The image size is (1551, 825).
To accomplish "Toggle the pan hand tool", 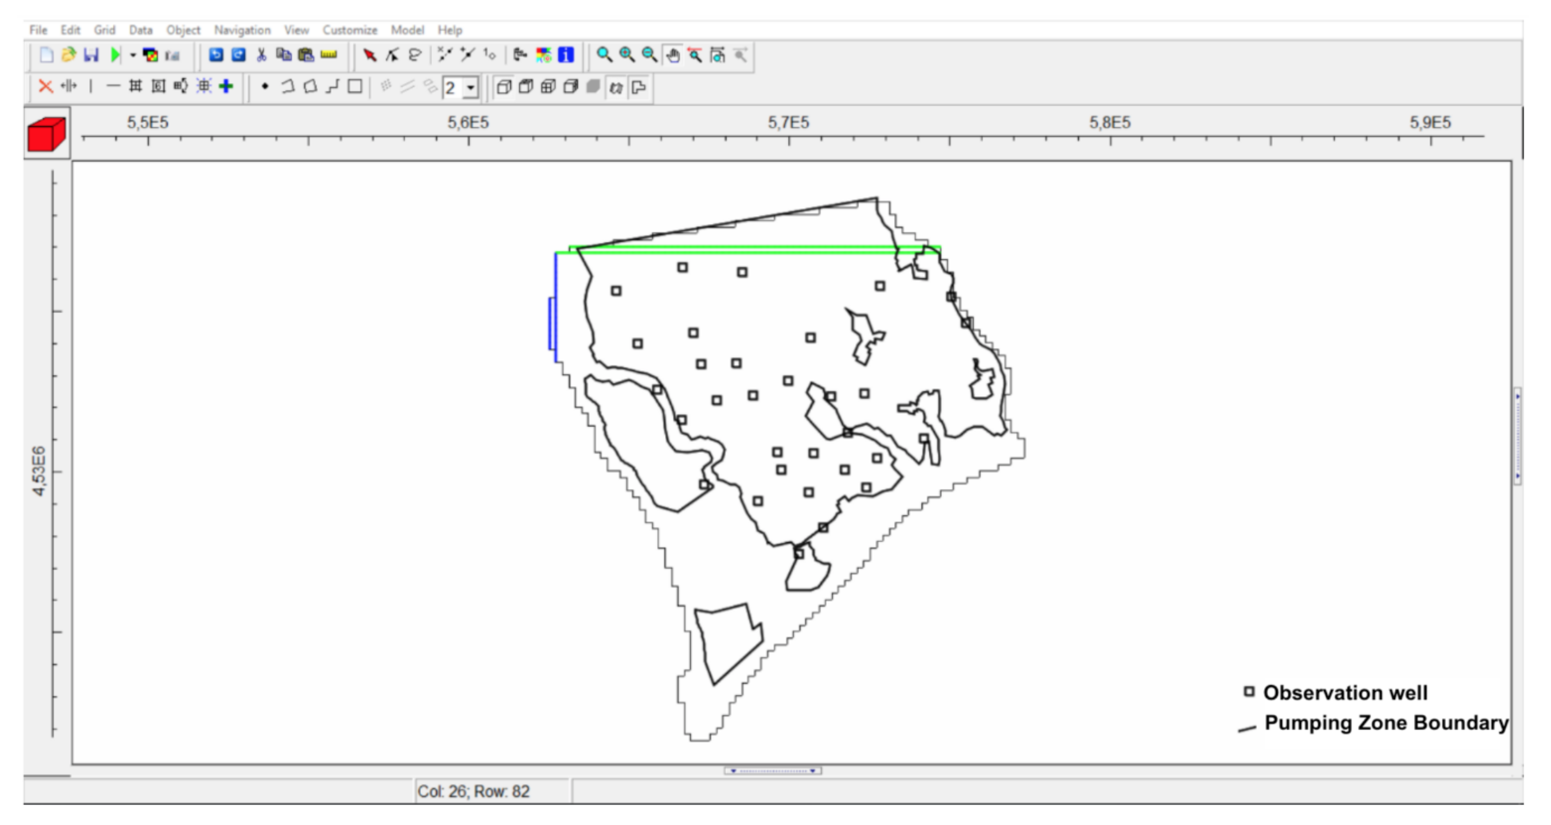I will [673, 55].
